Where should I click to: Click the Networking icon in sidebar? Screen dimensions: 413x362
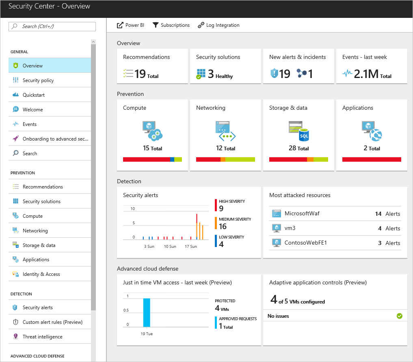(15, 230)
